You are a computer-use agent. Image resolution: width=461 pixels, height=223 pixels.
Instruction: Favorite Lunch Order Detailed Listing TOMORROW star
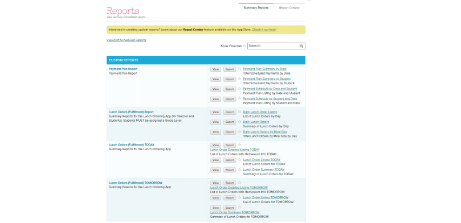tap(239, 183)
